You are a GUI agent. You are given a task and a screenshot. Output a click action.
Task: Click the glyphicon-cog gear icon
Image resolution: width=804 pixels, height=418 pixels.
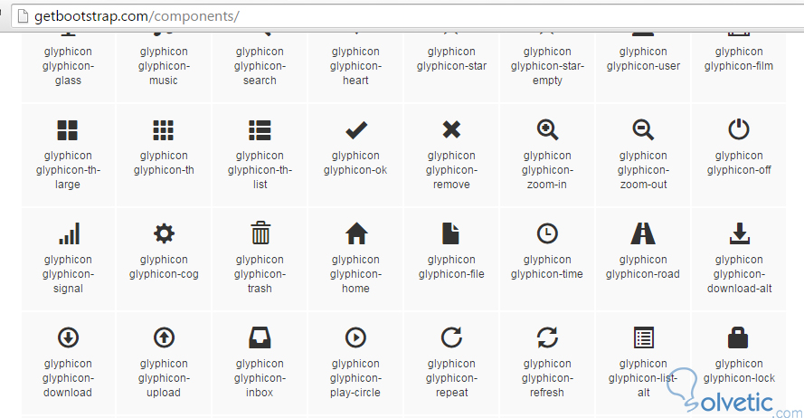click(x=164, y=233)
